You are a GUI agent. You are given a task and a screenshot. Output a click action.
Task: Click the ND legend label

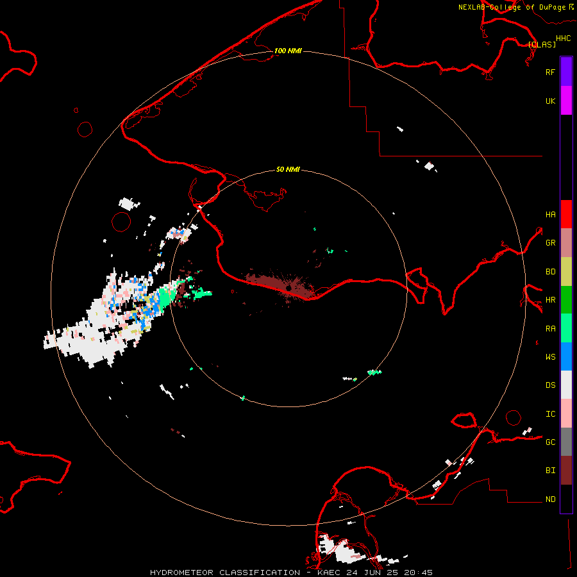coord(550,499)
